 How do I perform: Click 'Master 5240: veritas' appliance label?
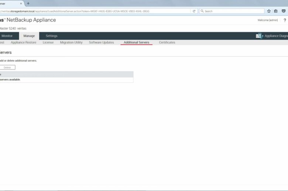click(13, 29)
